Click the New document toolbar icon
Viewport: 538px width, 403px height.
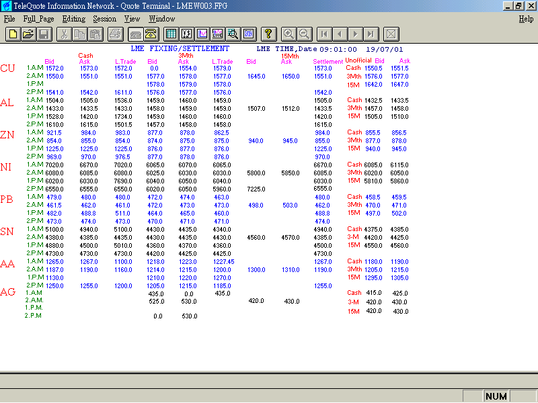click(x=12, y=34)
